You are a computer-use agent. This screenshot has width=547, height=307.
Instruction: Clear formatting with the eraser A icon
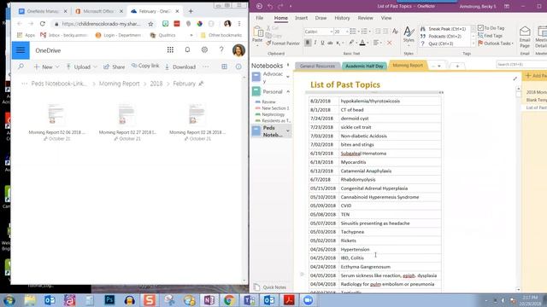coord(395,32)
